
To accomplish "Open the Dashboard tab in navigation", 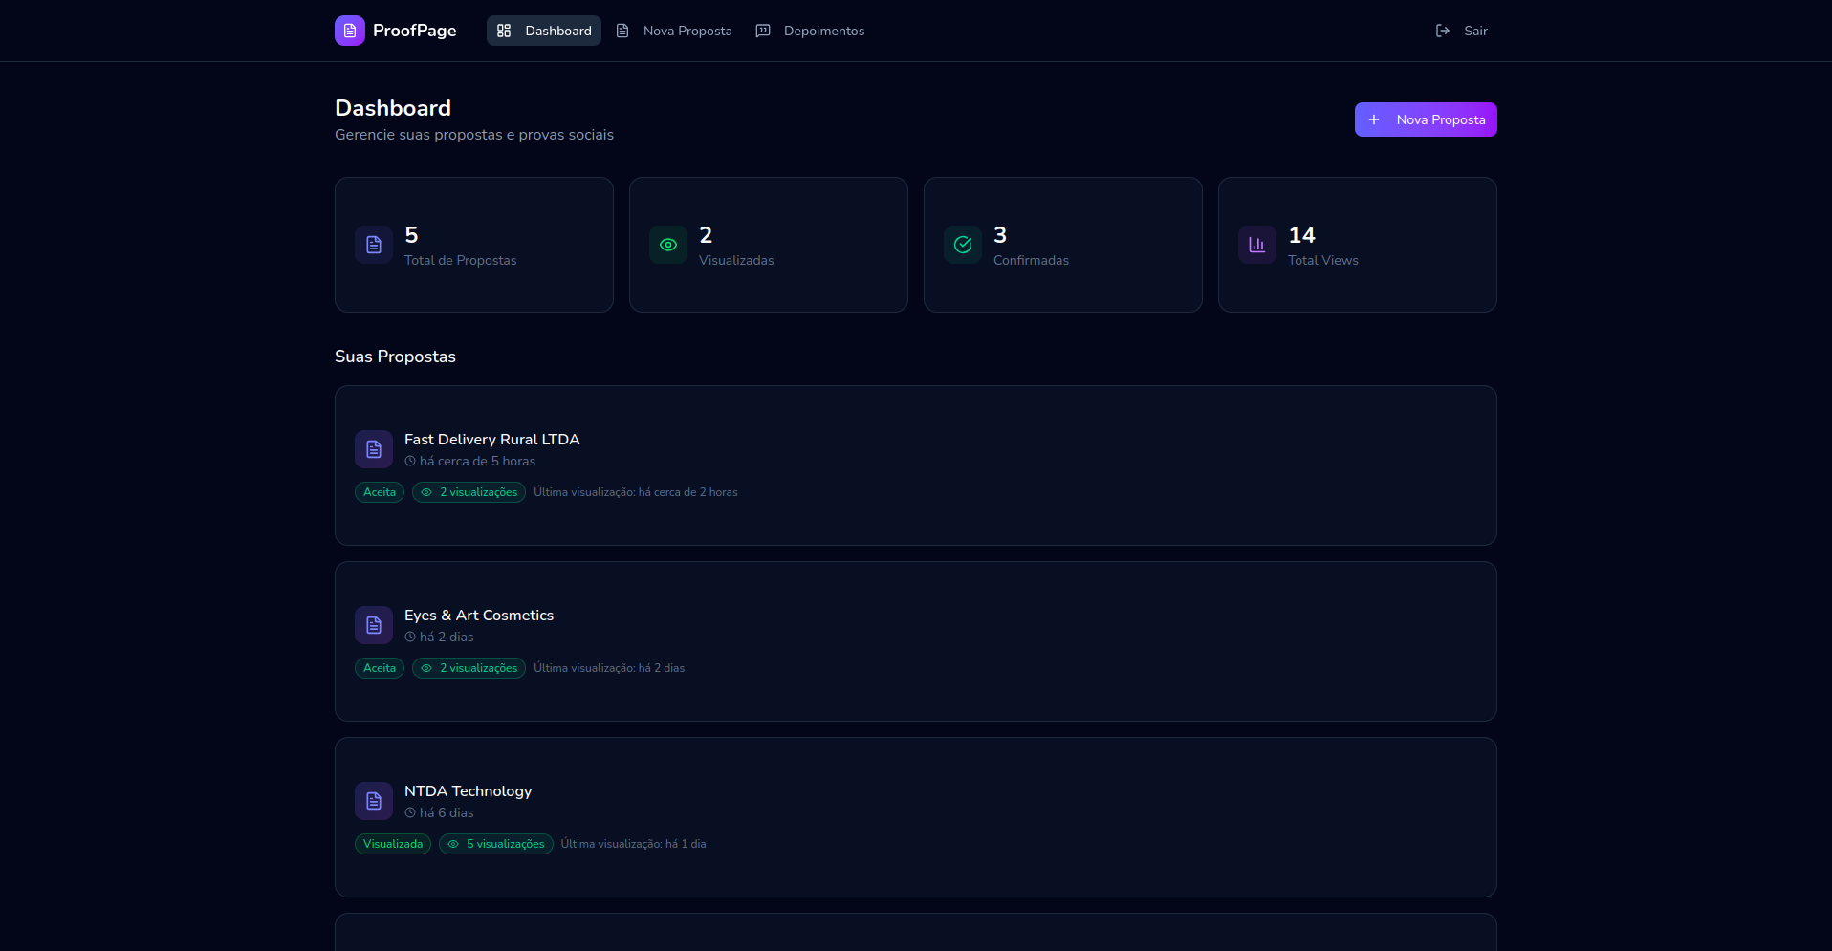I will (544, 31).
